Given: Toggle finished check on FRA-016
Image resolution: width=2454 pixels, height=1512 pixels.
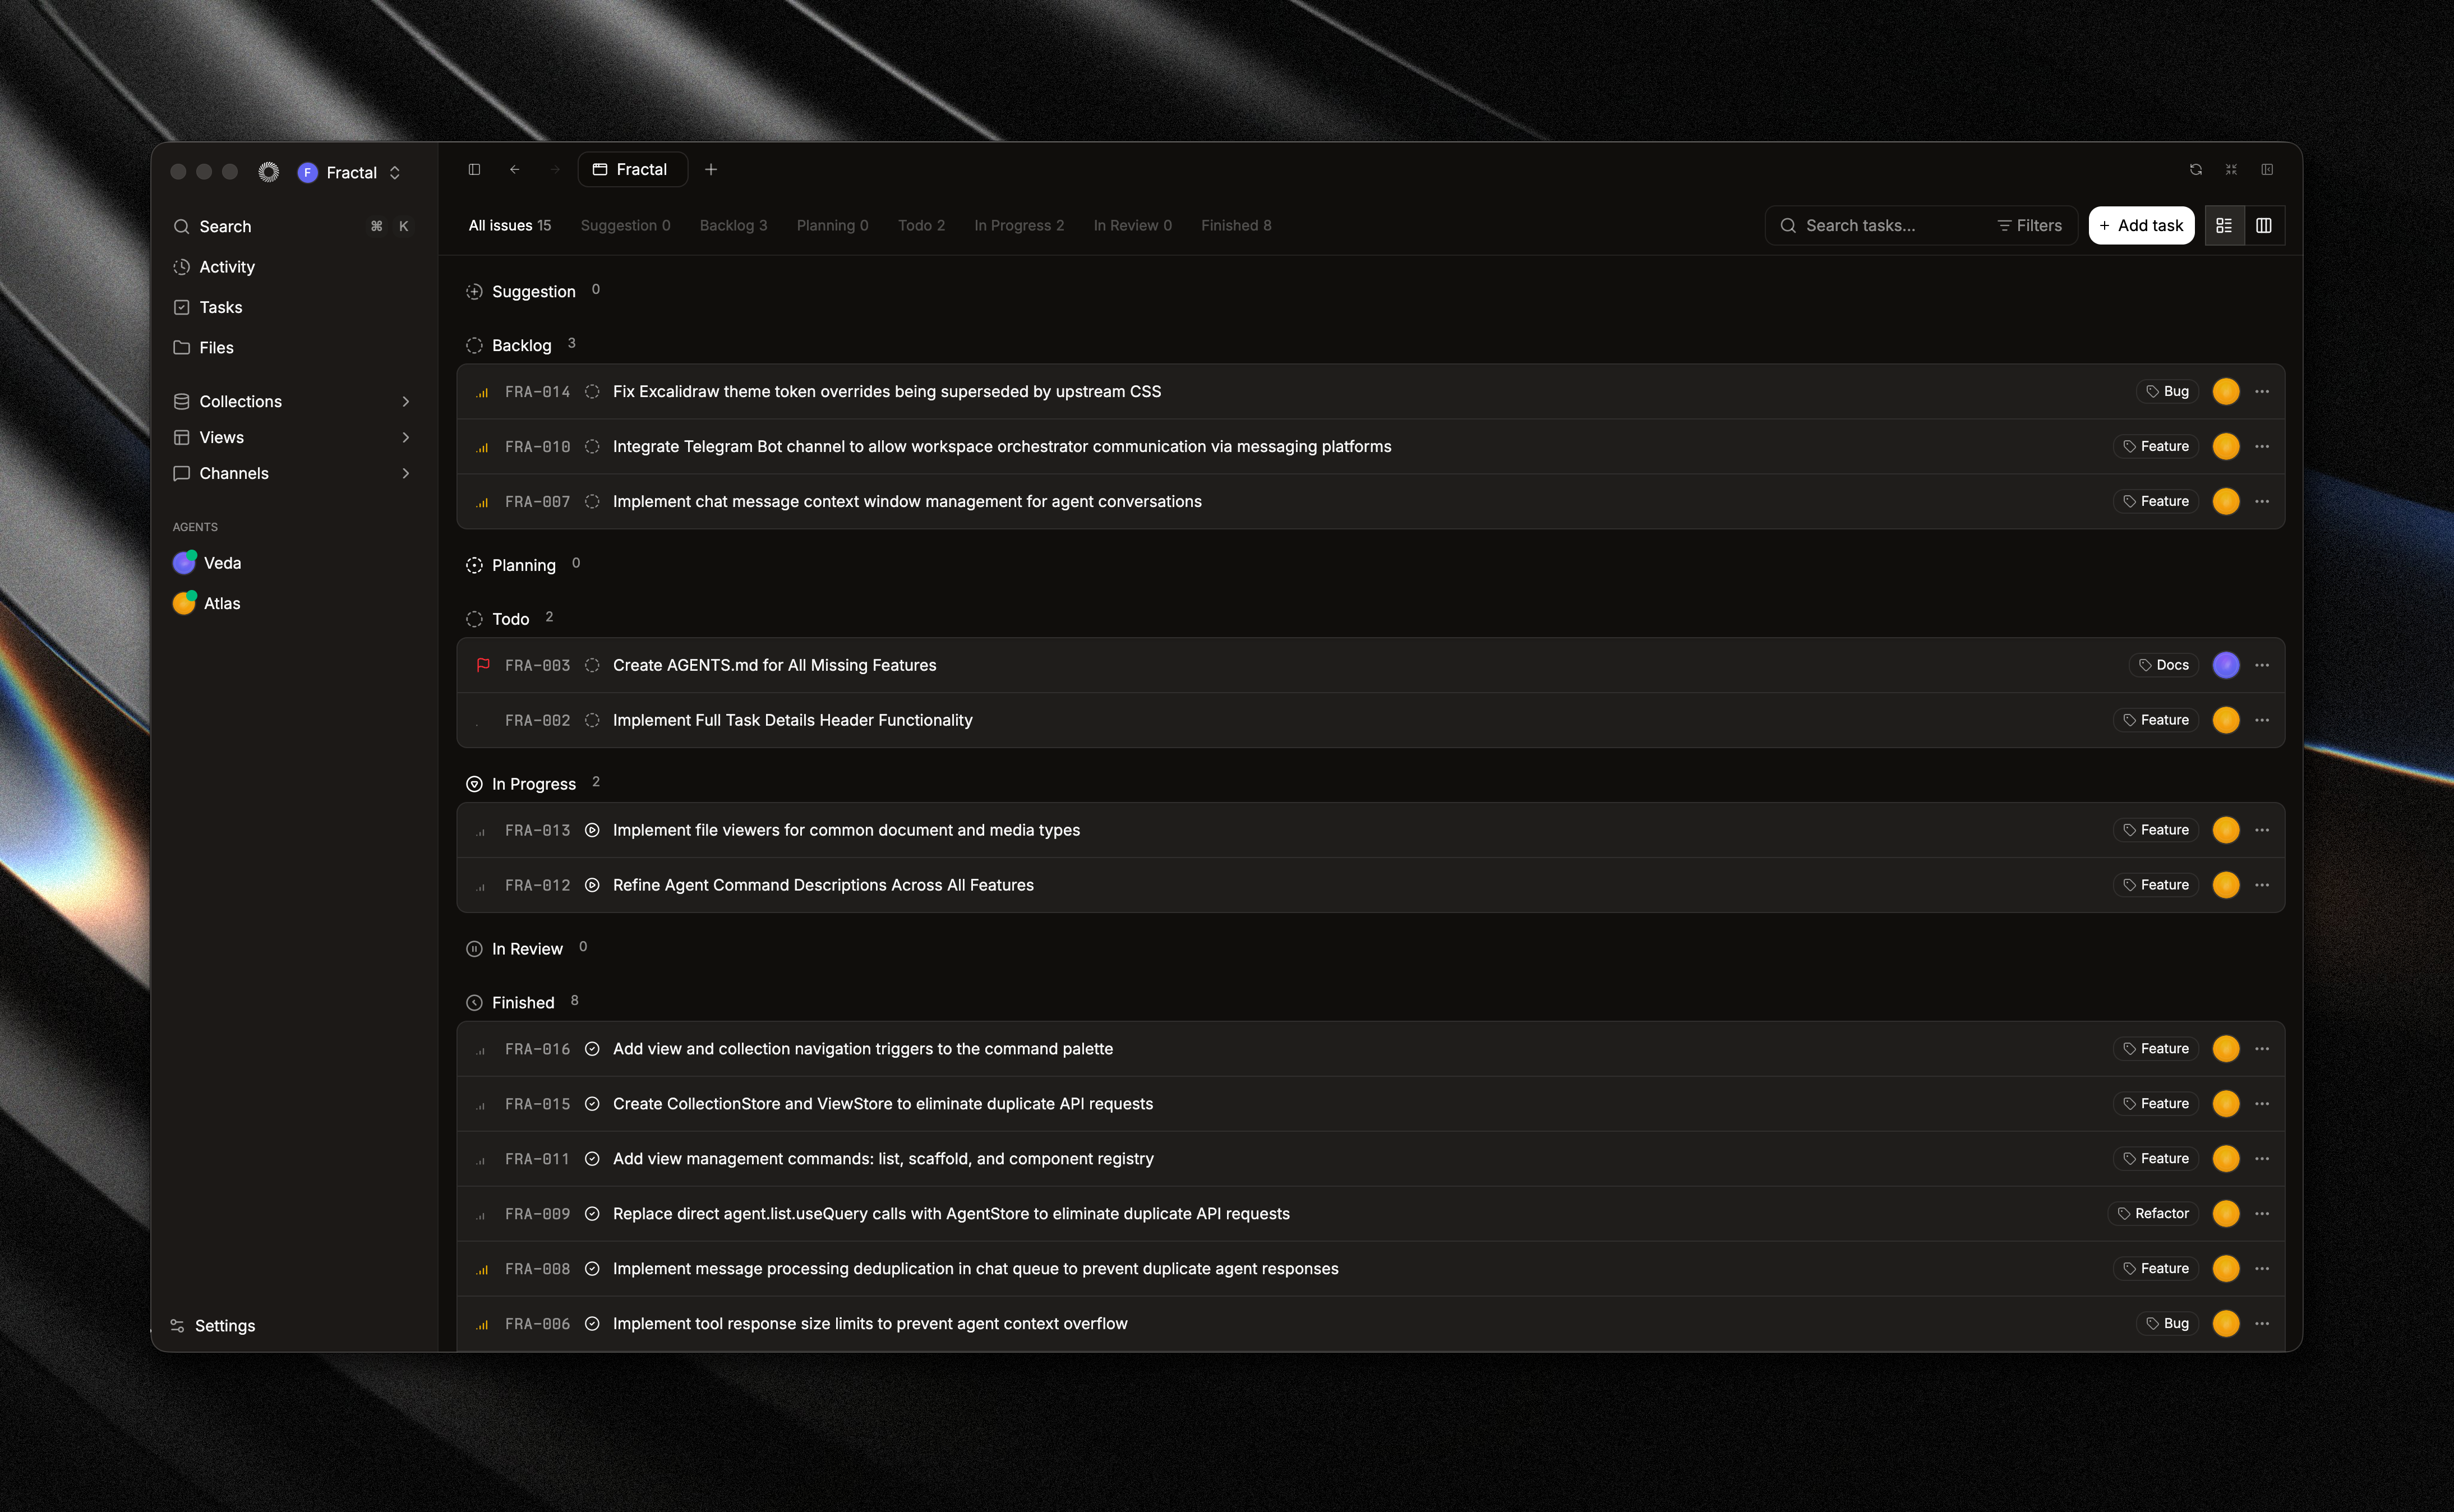Looking at the screenshot, I should click(592, 1049).
